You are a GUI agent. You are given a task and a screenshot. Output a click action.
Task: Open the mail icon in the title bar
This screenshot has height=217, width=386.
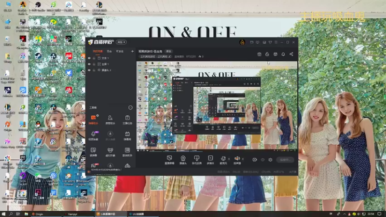(x=251, y=42)
